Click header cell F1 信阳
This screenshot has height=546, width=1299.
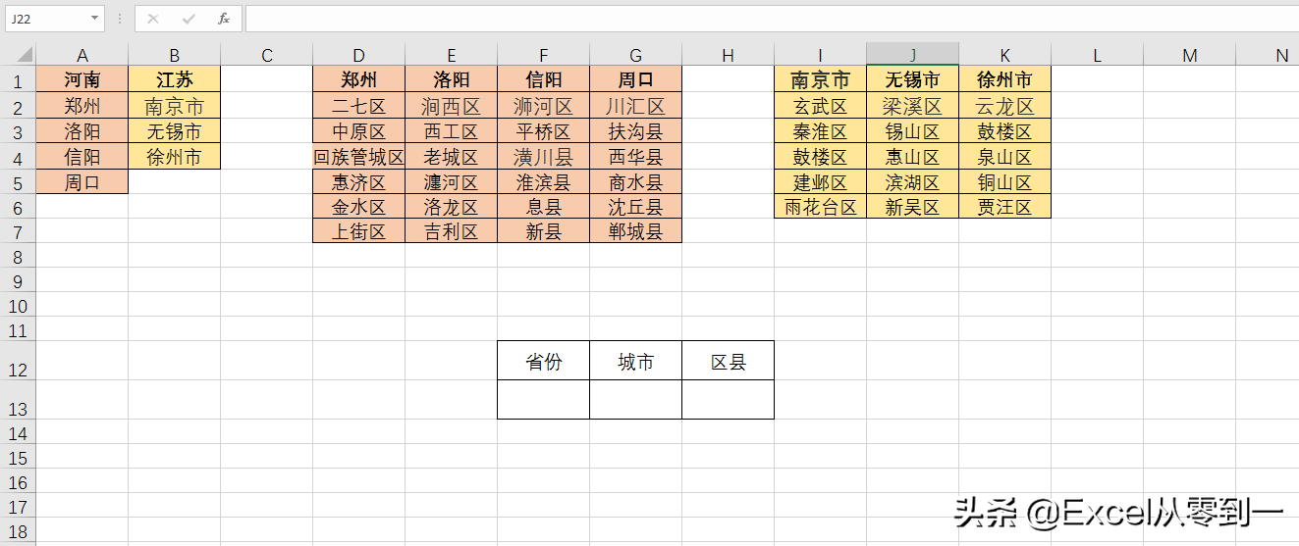tap(543, 80)
